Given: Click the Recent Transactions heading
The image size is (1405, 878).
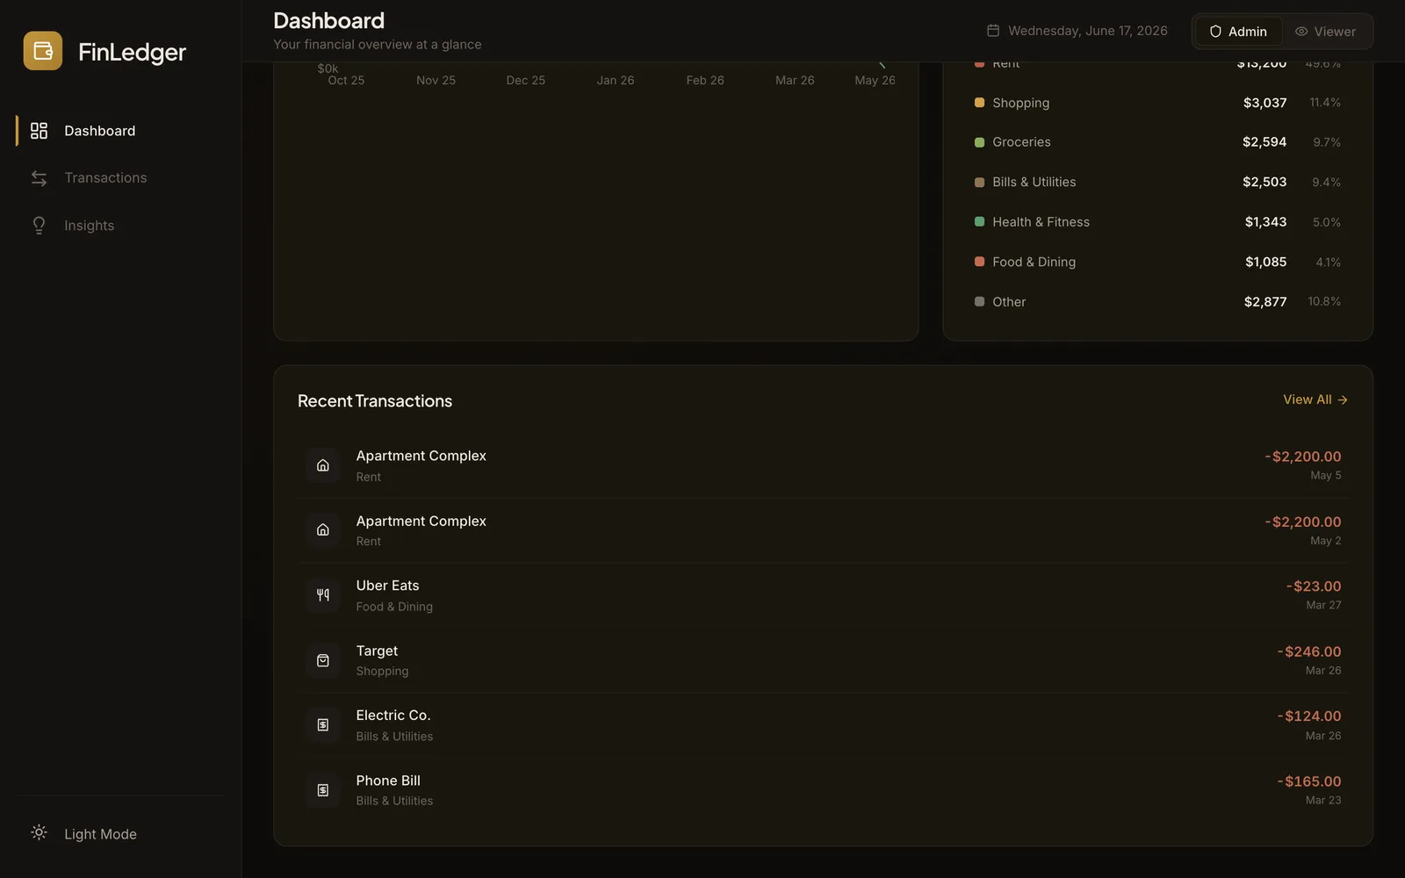Looking at the screenshot, I should coord(375,401).
